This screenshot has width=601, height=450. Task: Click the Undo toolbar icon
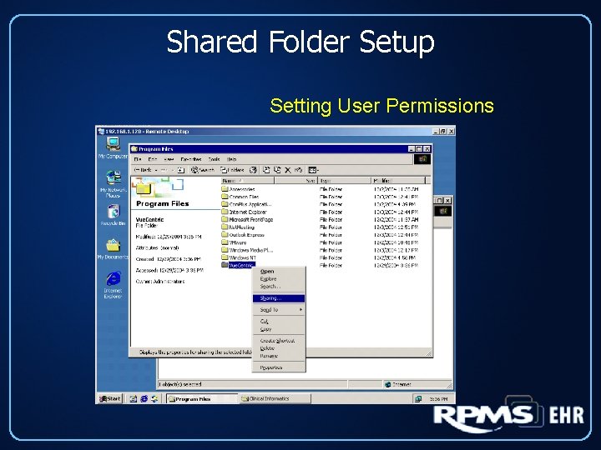click(x=299, y=170)
